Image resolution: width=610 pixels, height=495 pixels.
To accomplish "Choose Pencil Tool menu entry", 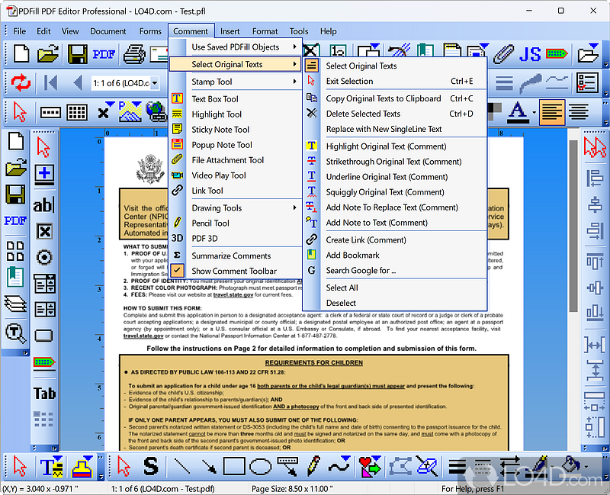I will point(235,223).
